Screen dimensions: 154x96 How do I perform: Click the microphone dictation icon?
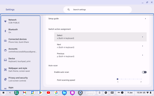point(100,93)
